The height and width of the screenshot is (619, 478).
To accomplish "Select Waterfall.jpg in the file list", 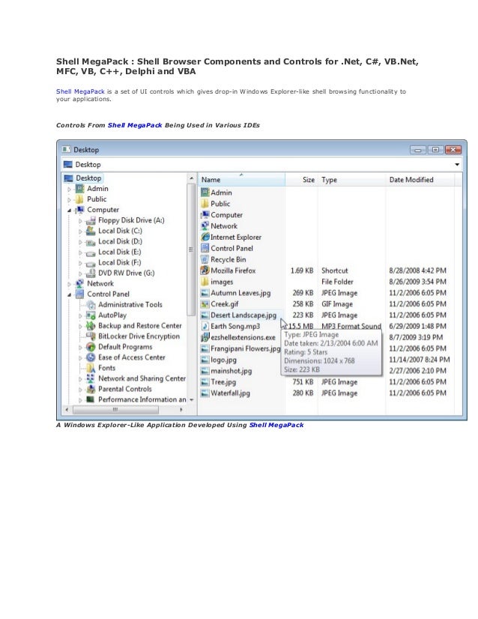I will click(230, 393).
